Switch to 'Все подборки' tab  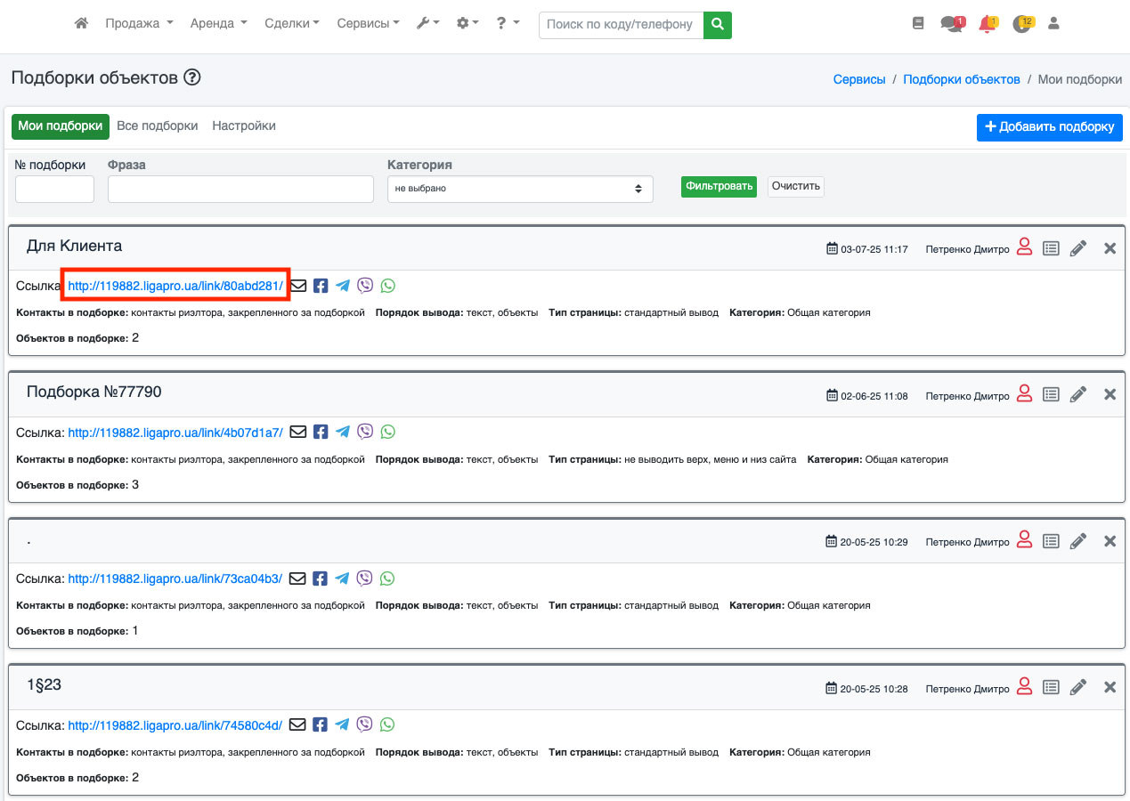point(158,126)
